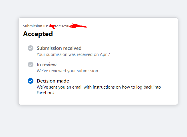Image resolution: width=187 pixels, height=137 pixels.
Task: Click the gray checkmark beside Submission received
Action: click(31, 48)
